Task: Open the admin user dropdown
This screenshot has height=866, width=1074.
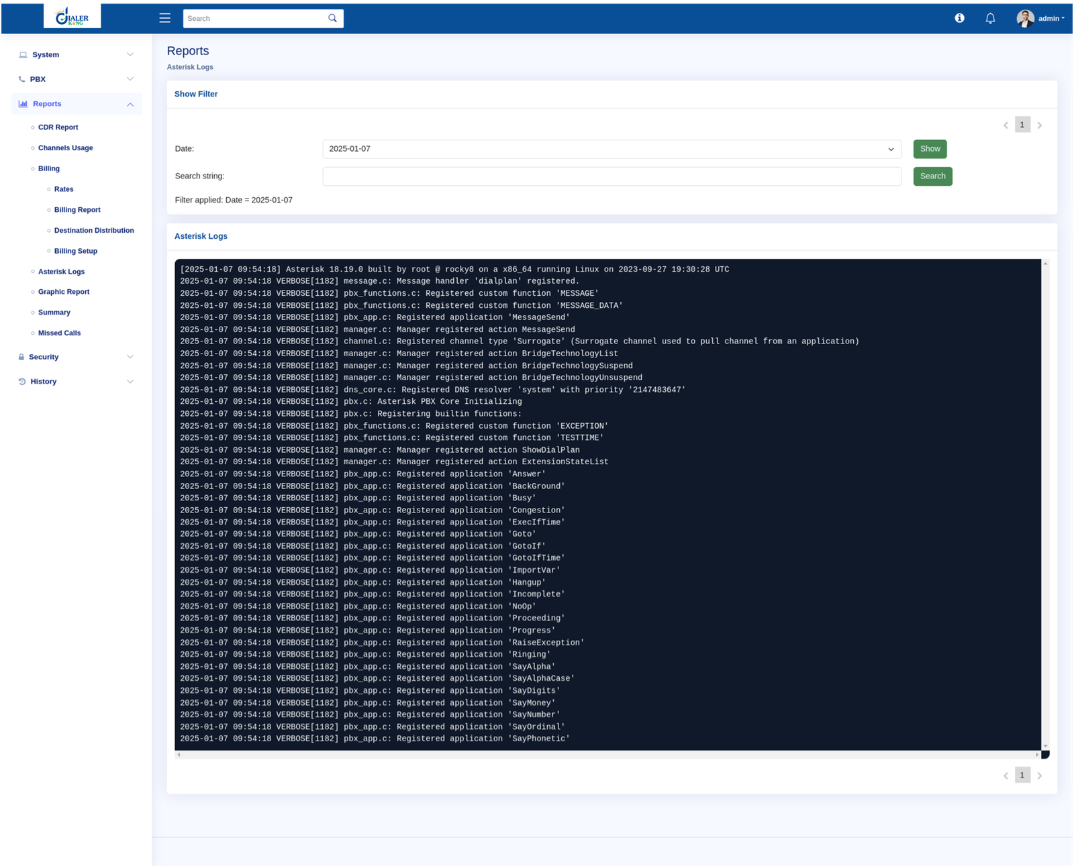Action: [x=1051, y=18]
